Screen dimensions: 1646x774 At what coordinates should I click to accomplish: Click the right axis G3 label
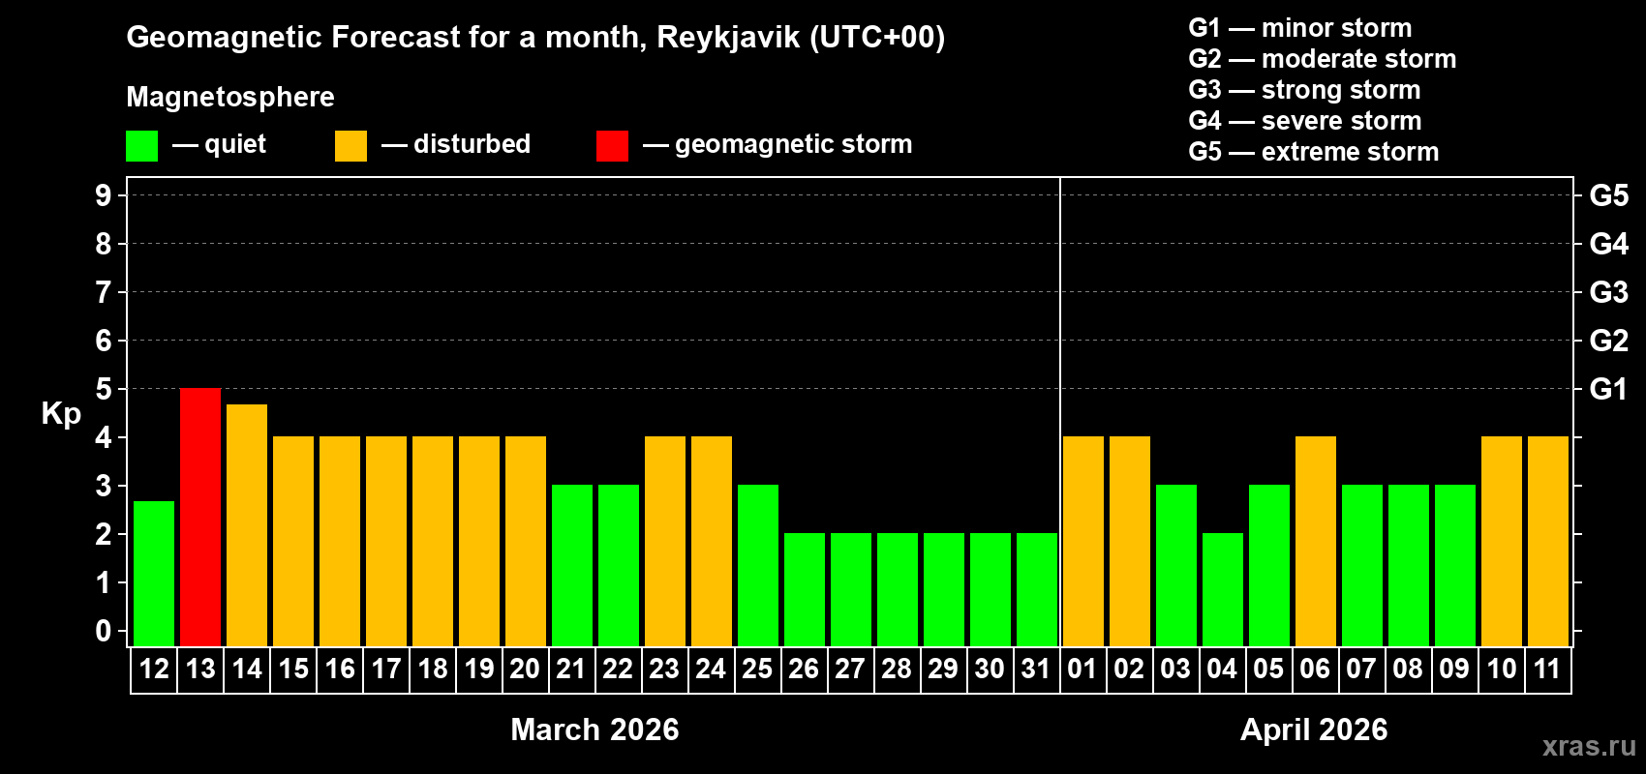coord(1609,292)
